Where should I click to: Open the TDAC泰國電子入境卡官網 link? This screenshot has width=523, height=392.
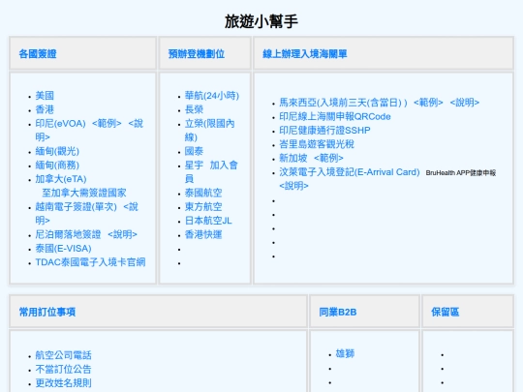click(90, 262)
